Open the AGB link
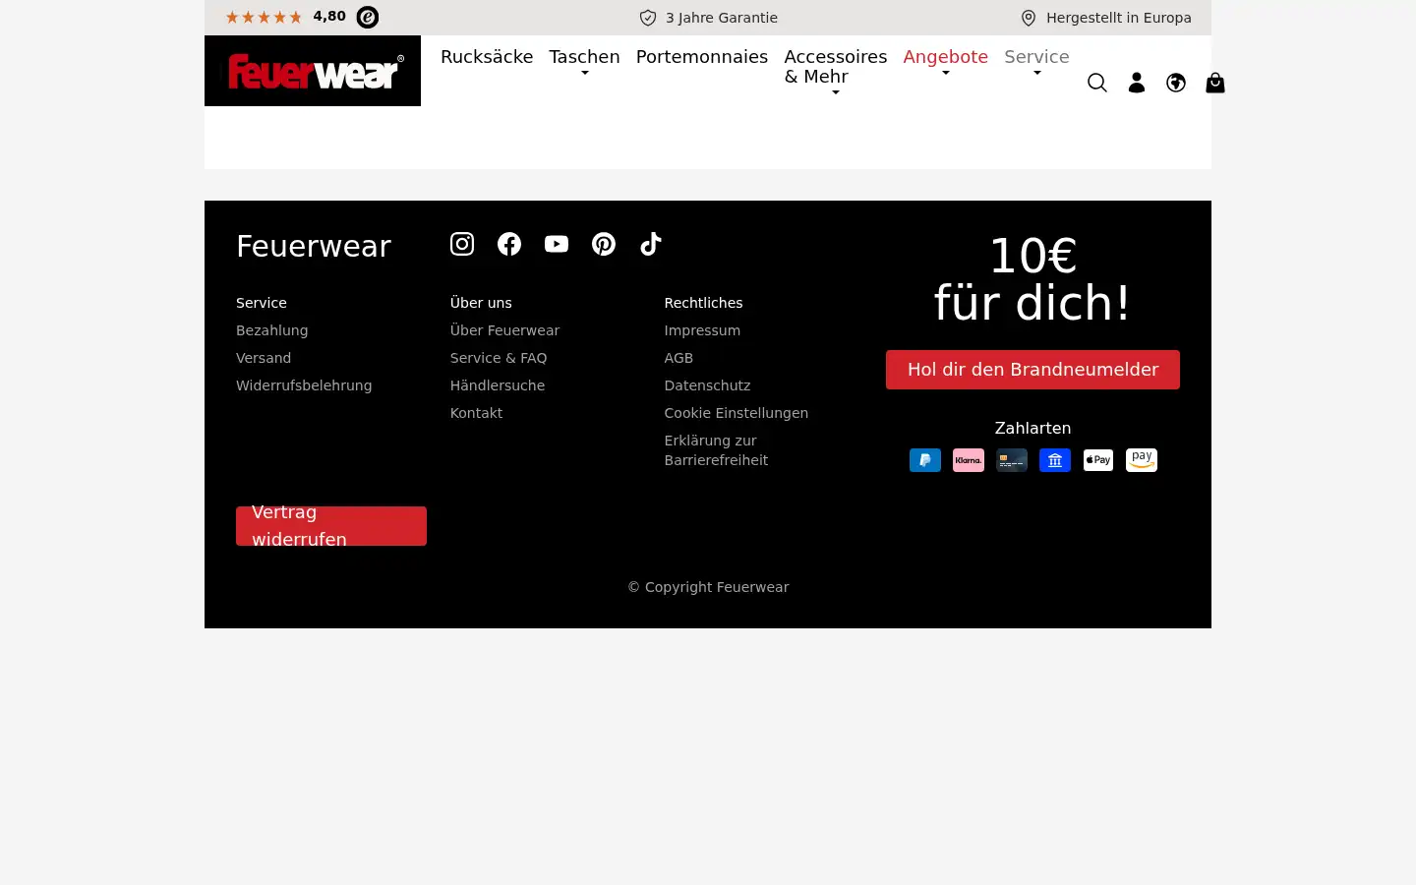This screenshot has height=885, width=1416. tap(678, 358)
